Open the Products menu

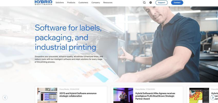tap(71, 3)
